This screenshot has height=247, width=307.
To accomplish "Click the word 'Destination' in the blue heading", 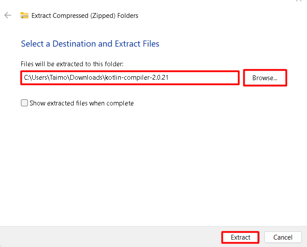I will point(74,44).
